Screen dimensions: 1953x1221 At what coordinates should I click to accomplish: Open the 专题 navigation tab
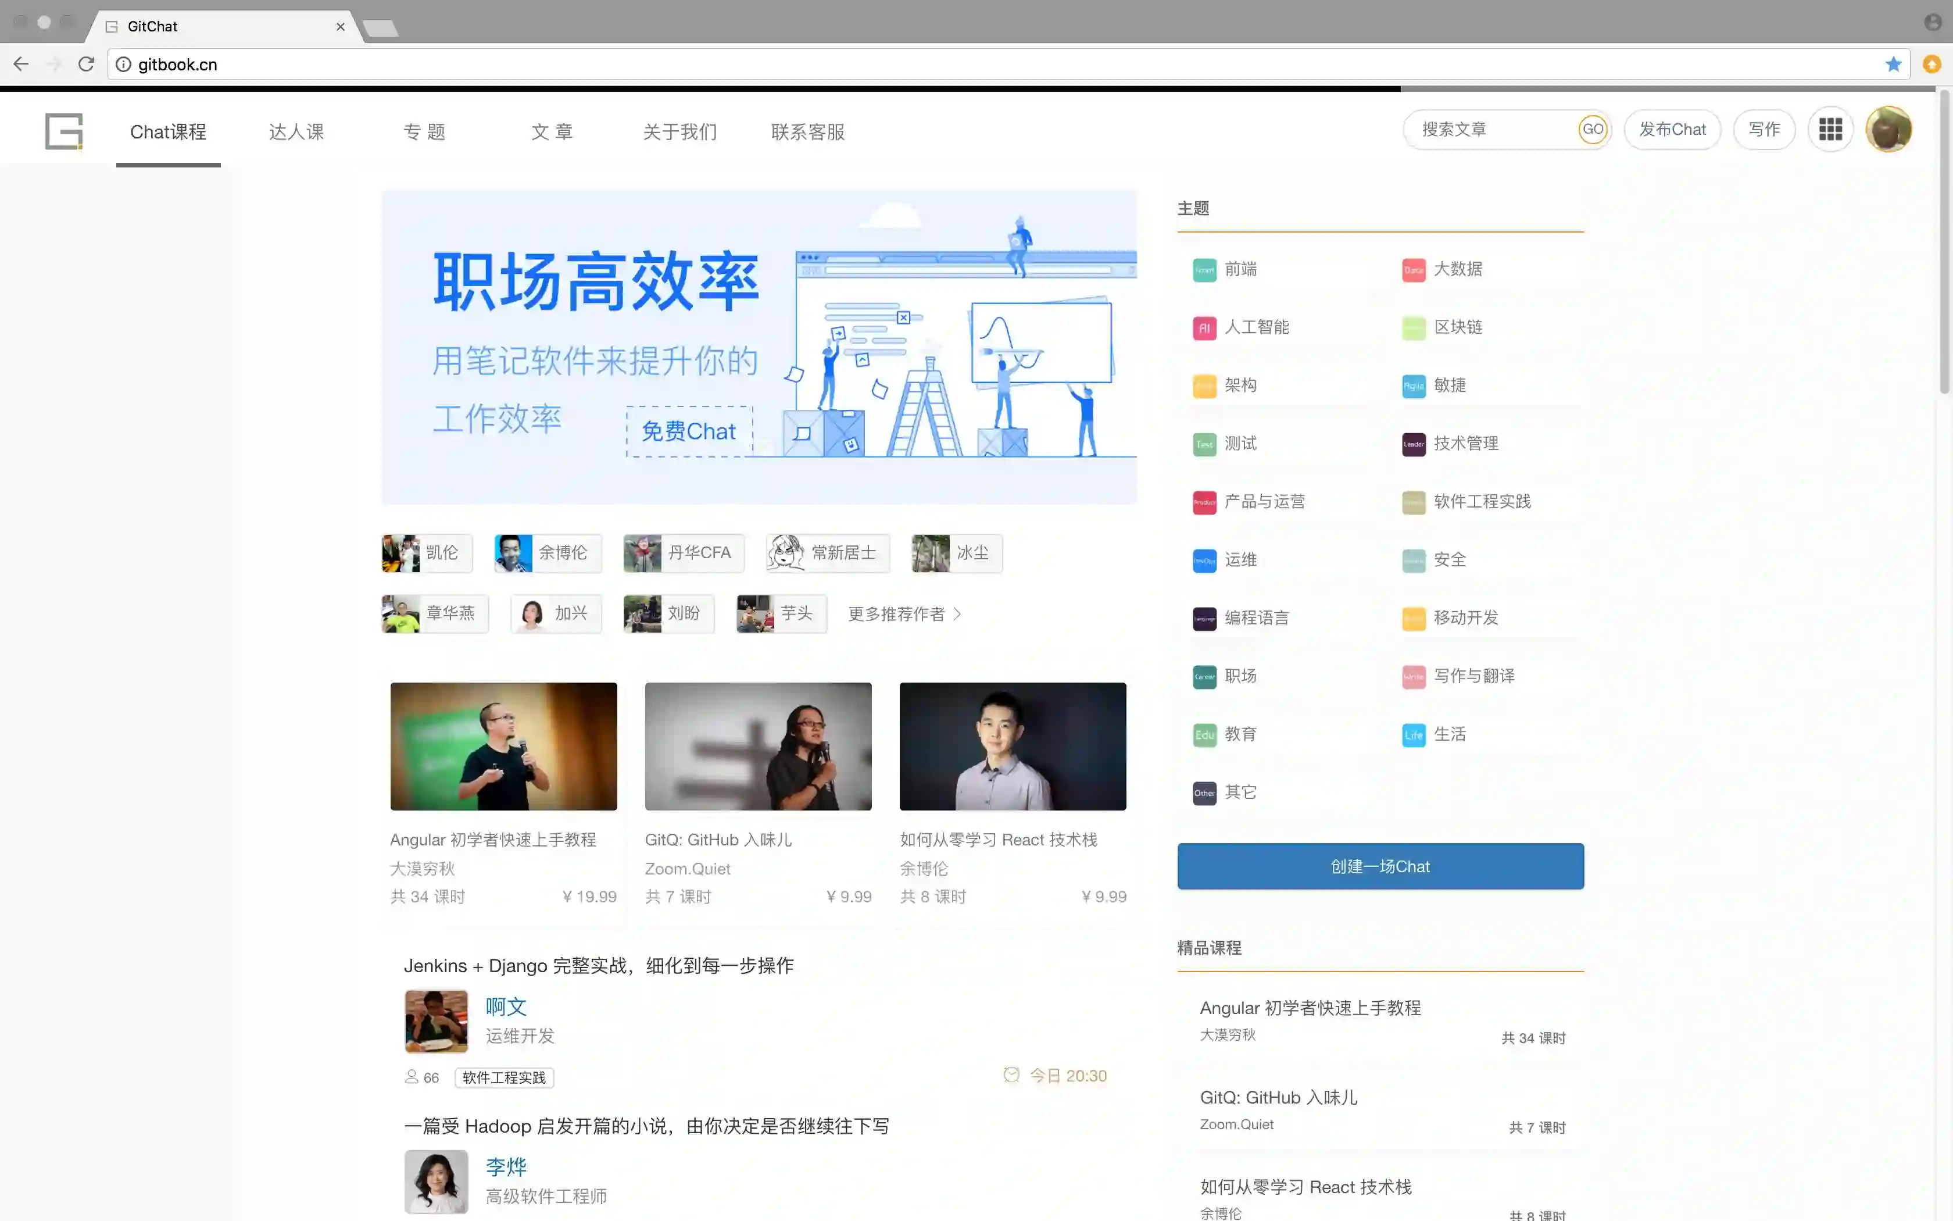point(424,131)
